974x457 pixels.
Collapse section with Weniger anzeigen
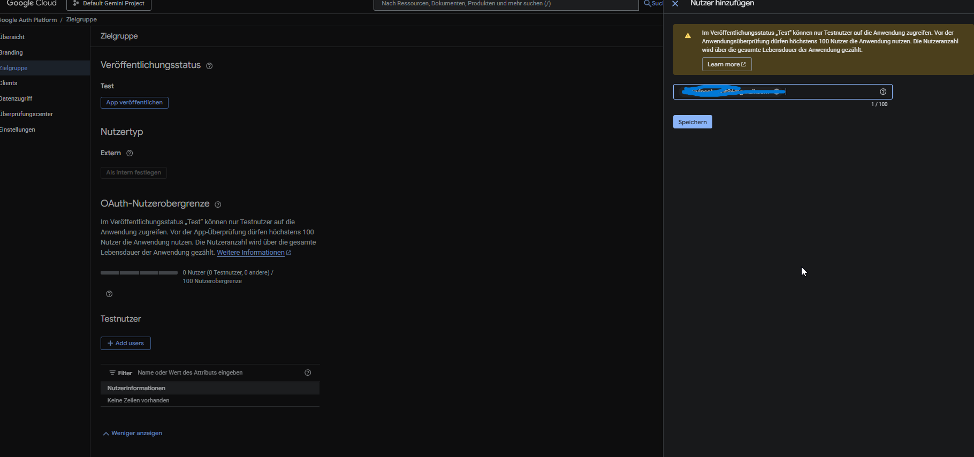133,433
